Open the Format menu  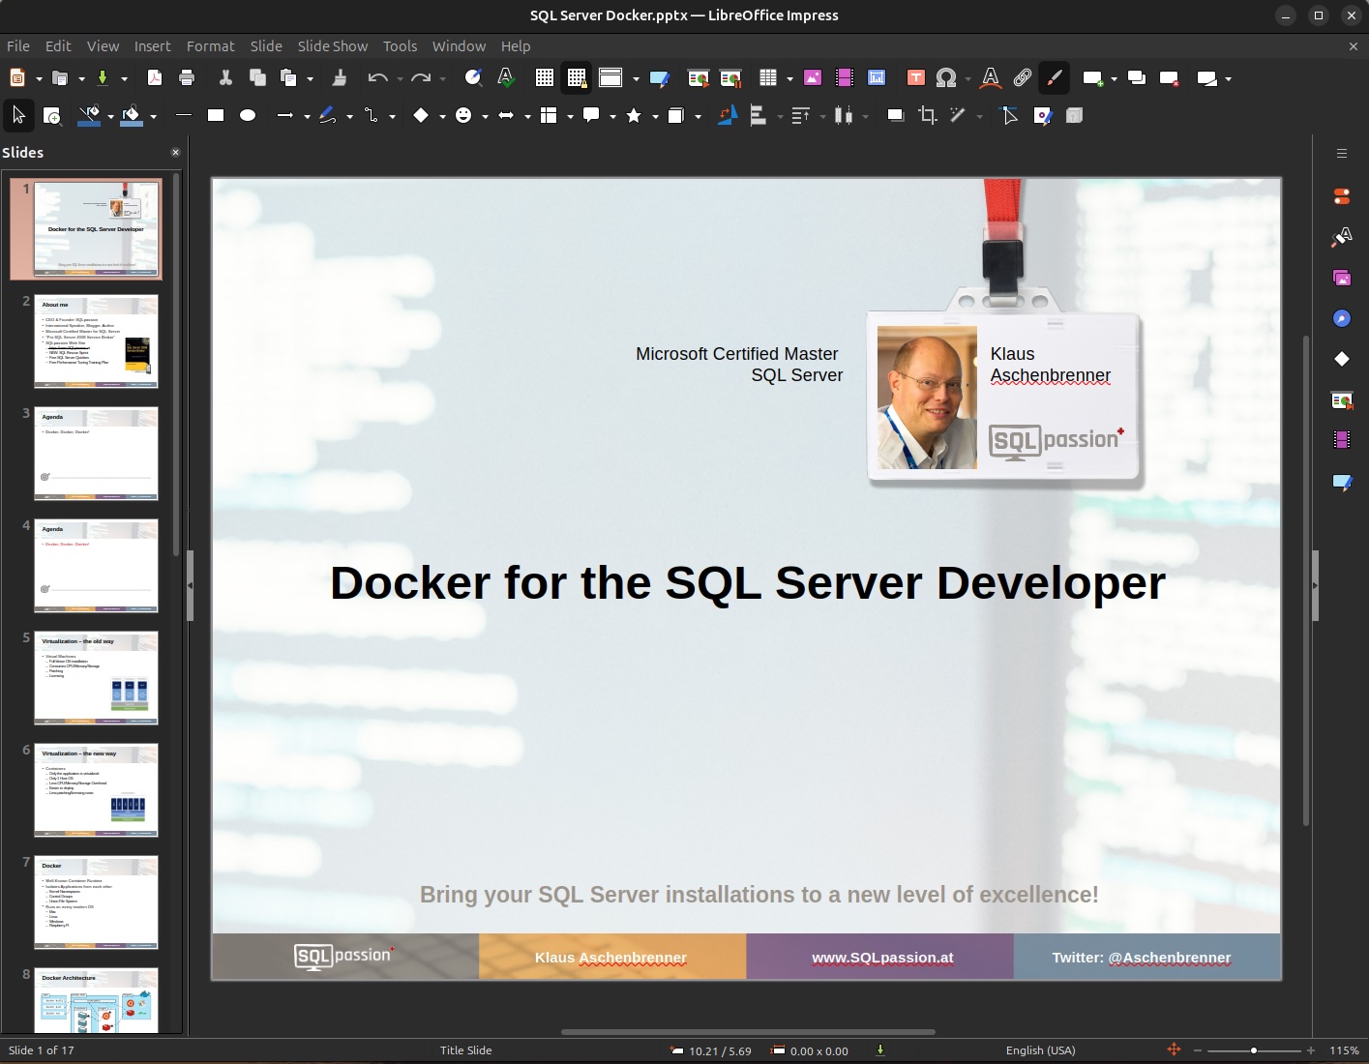click(x=210, y=45)
